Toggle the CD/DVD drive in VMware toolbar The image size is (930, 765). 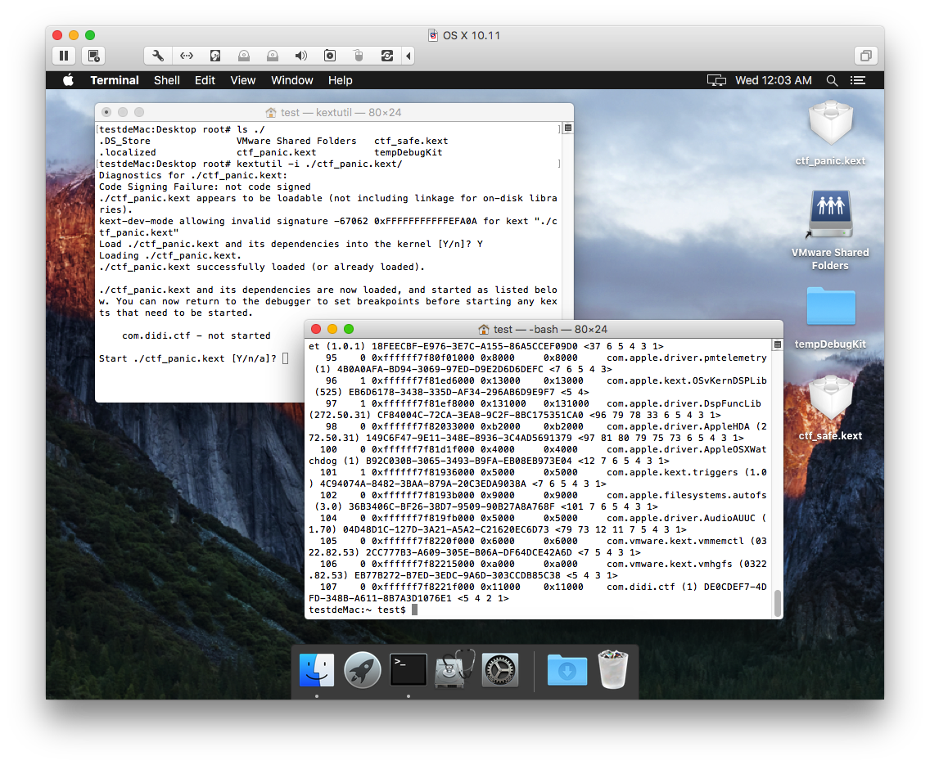tap(244, 55)
